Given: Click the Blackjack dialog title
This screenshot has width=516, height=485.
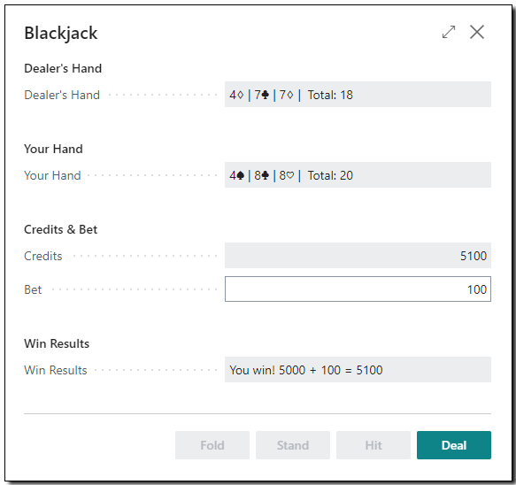Looking at the screenshot, I should pyautogui.click(x=61, y=34).
